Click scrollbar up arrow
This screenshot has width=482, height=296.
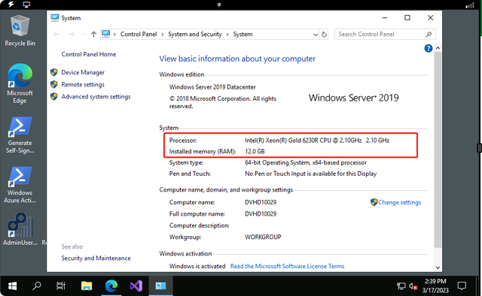click(438, 48)
